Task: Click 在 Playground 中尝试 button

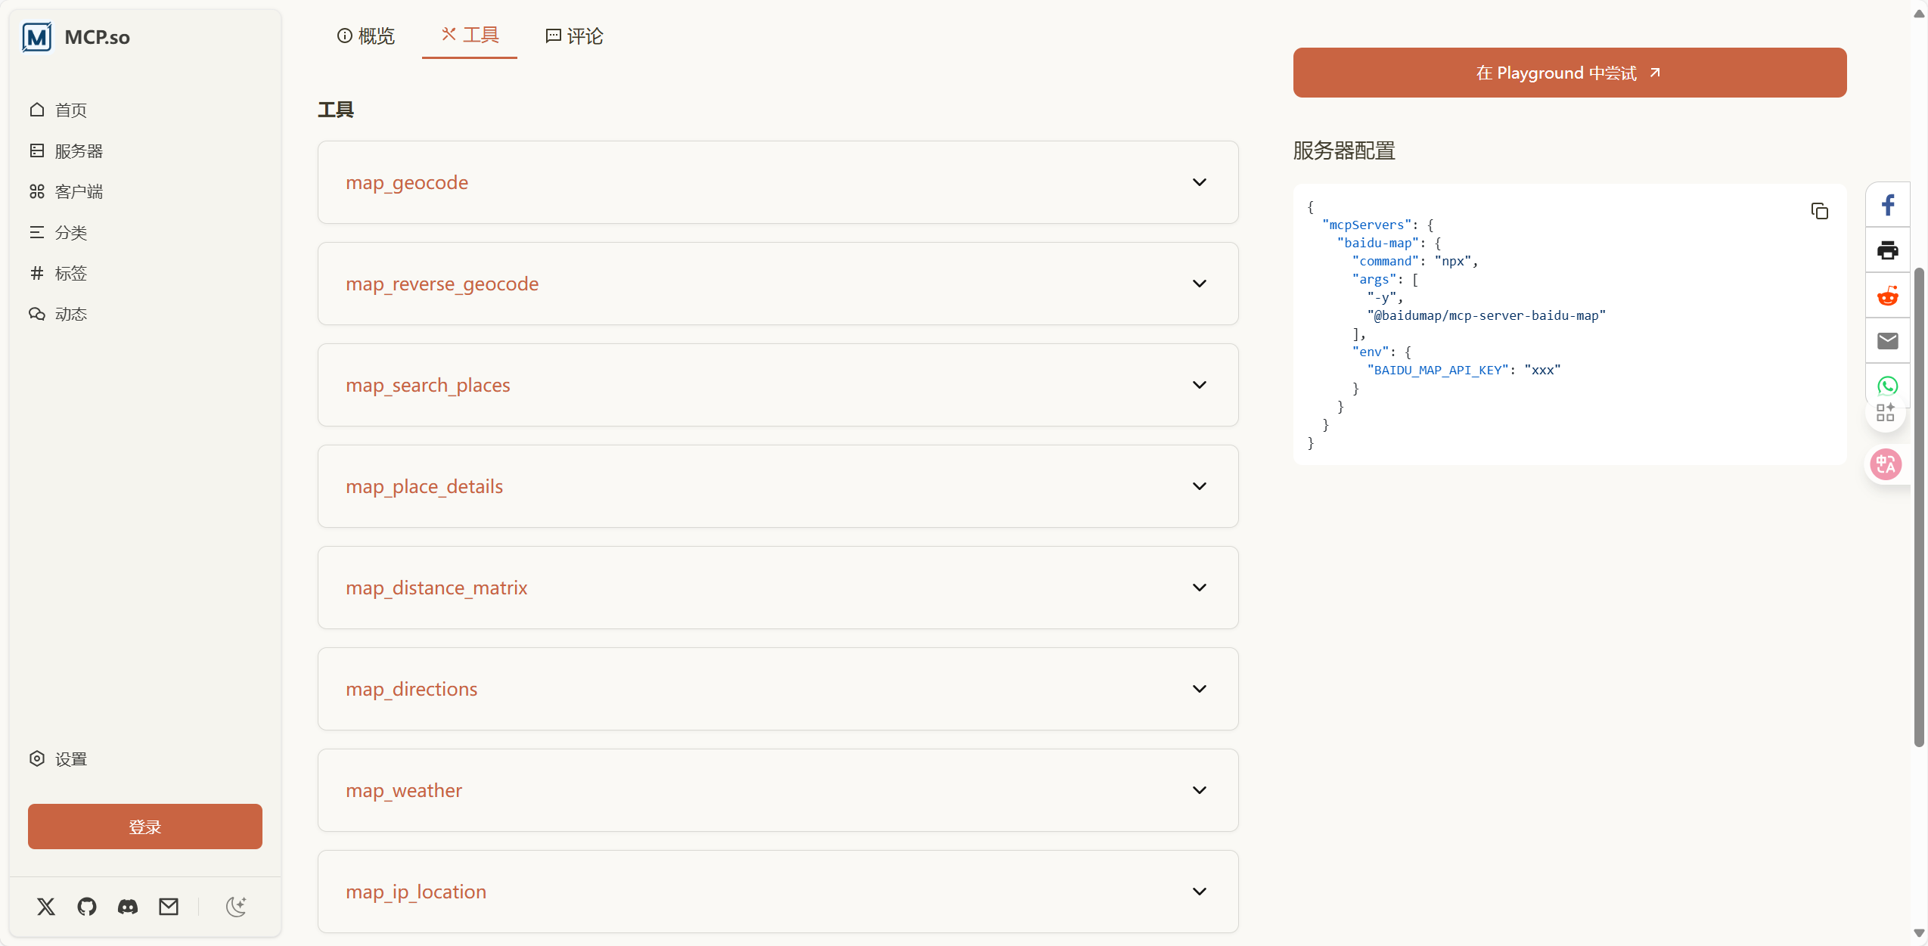Action: [1569, 73]
